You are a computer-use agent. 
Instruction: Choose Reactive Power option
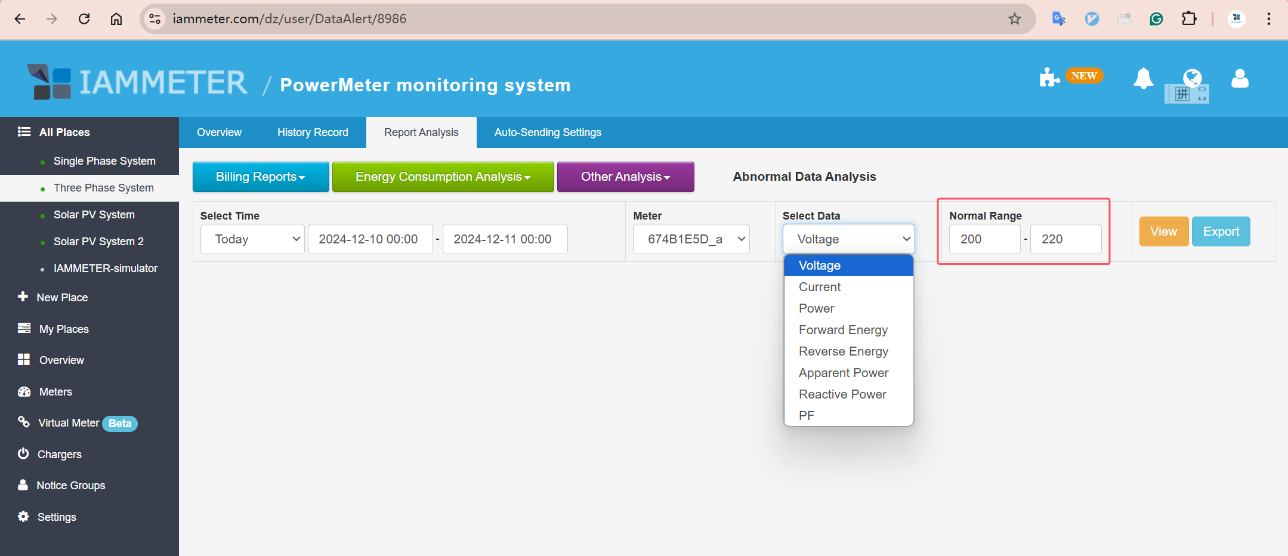pyautogui.click(x=848, y=394)
